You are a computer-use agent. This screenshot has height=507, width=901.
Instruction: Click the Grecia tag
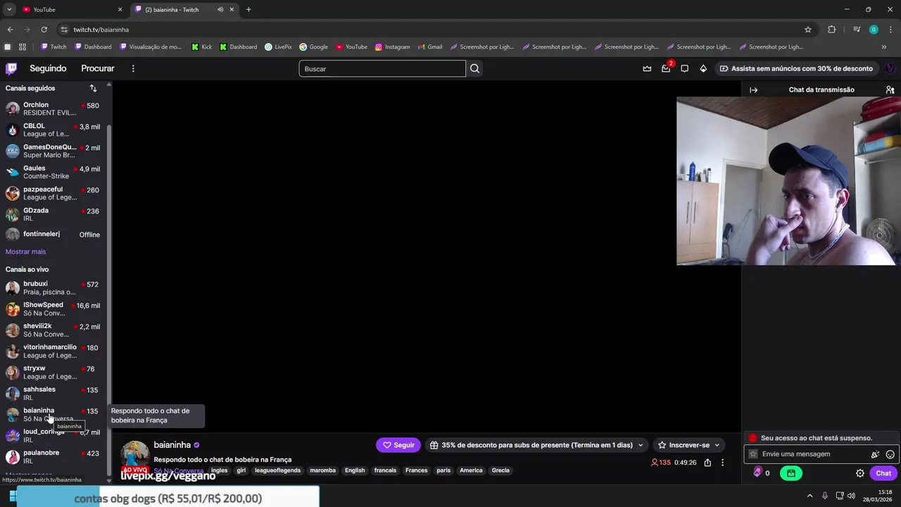500,470
